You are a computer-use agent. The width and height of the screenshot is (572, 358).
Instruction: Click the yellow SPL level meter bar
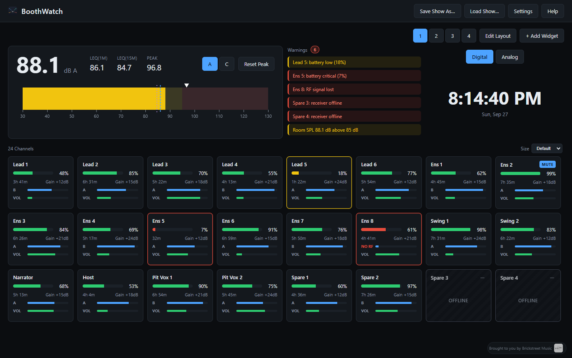tap(94, 99)
